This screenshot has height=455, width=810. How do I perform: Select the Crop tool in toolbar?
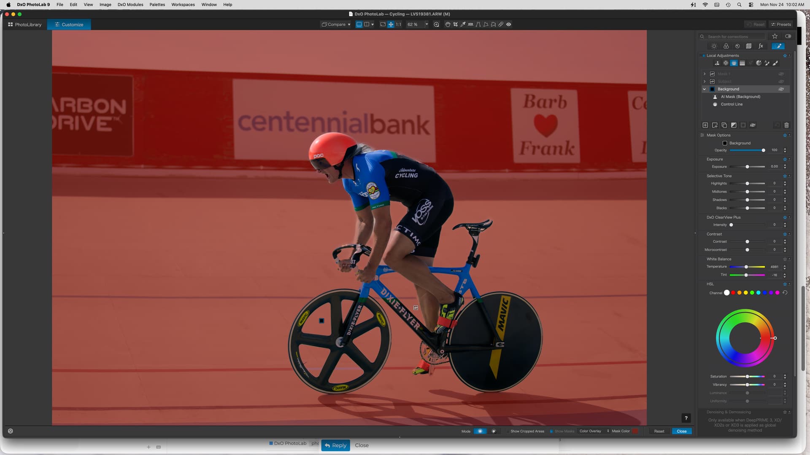coord(455,24)
